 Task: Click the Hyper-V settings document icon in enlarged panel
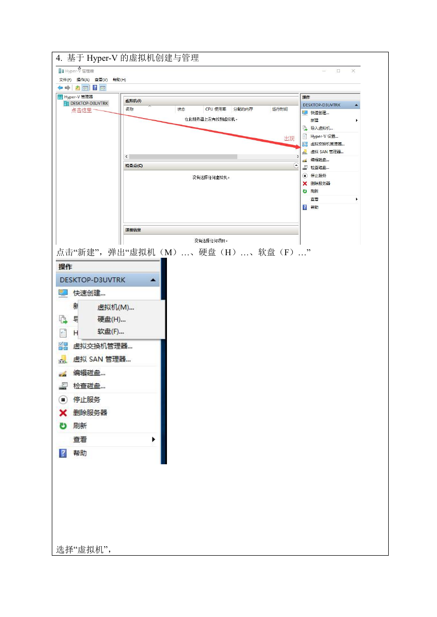point(63,333)
